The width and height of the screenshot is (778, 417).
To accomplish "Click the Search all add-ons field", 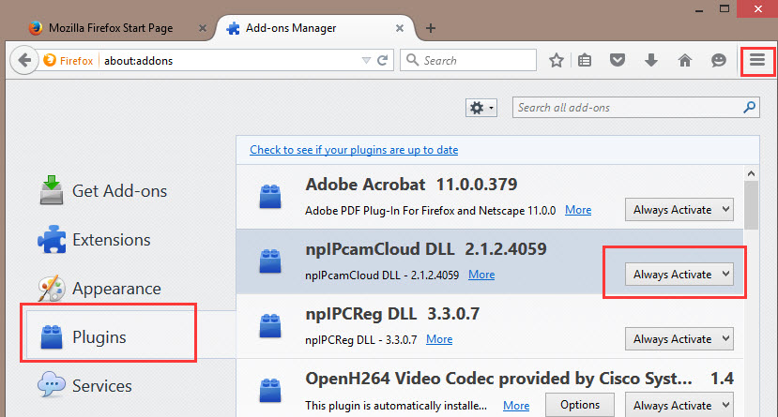I will click(x=627, y=108).
